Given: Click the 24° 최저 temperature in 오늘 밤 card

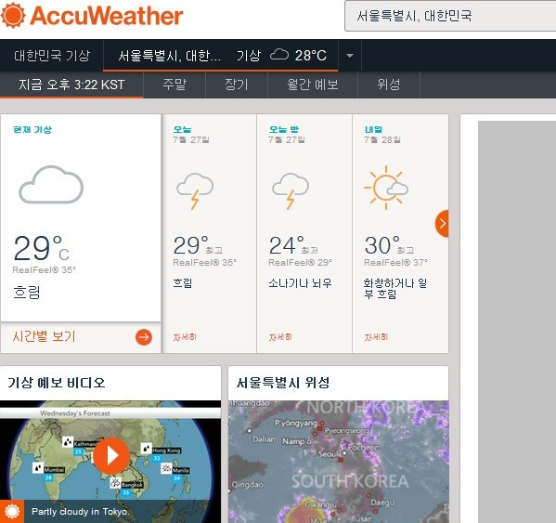Looking at the screenshot, I should [293, 245].
